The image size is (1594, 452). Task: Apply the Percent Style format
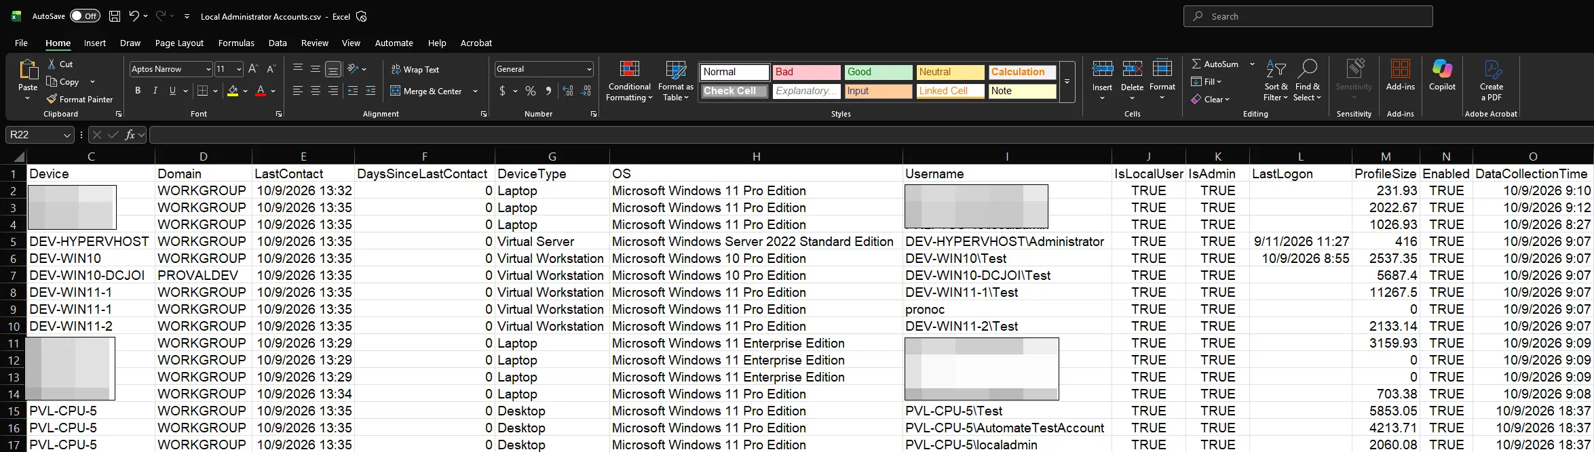531,91
